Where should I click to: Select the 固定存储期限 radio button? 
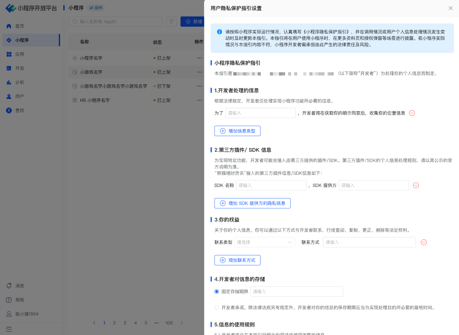217,292
